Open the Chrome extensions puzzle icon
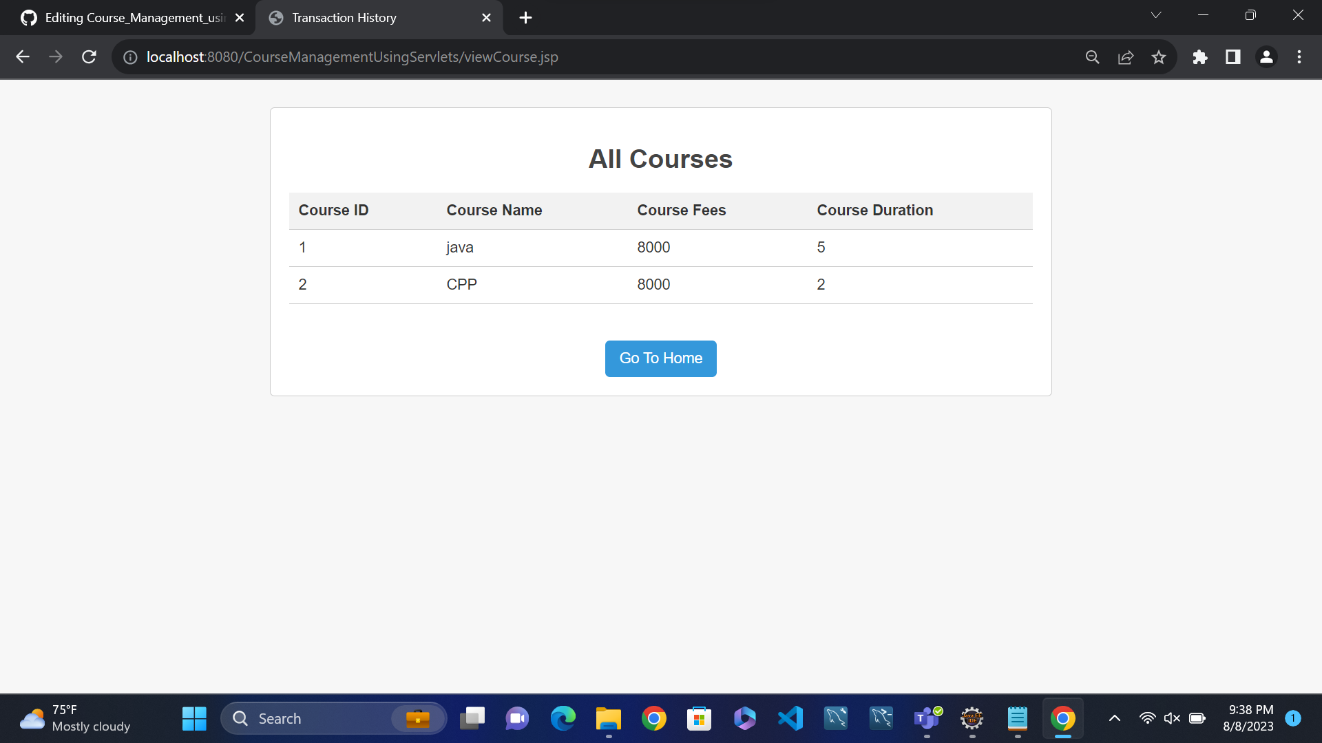The image size is (1322, 743). tap(1200, 57)
